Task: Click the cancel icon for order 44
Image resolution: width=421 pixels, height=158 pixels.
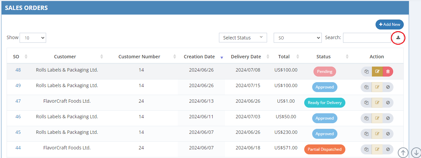Action: 388,149
